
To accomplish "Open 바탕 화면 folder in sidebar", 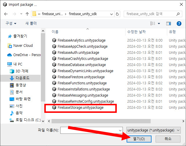I will tap(23, 99).
